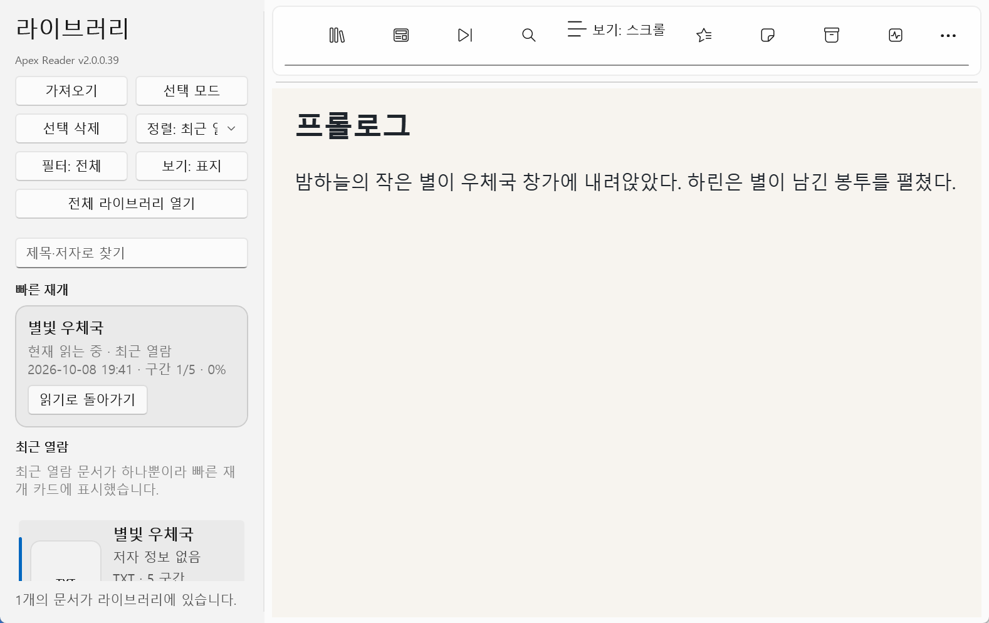Open the more options ellipsis menu
The image size is (989, 623).
tap(948, 36)
